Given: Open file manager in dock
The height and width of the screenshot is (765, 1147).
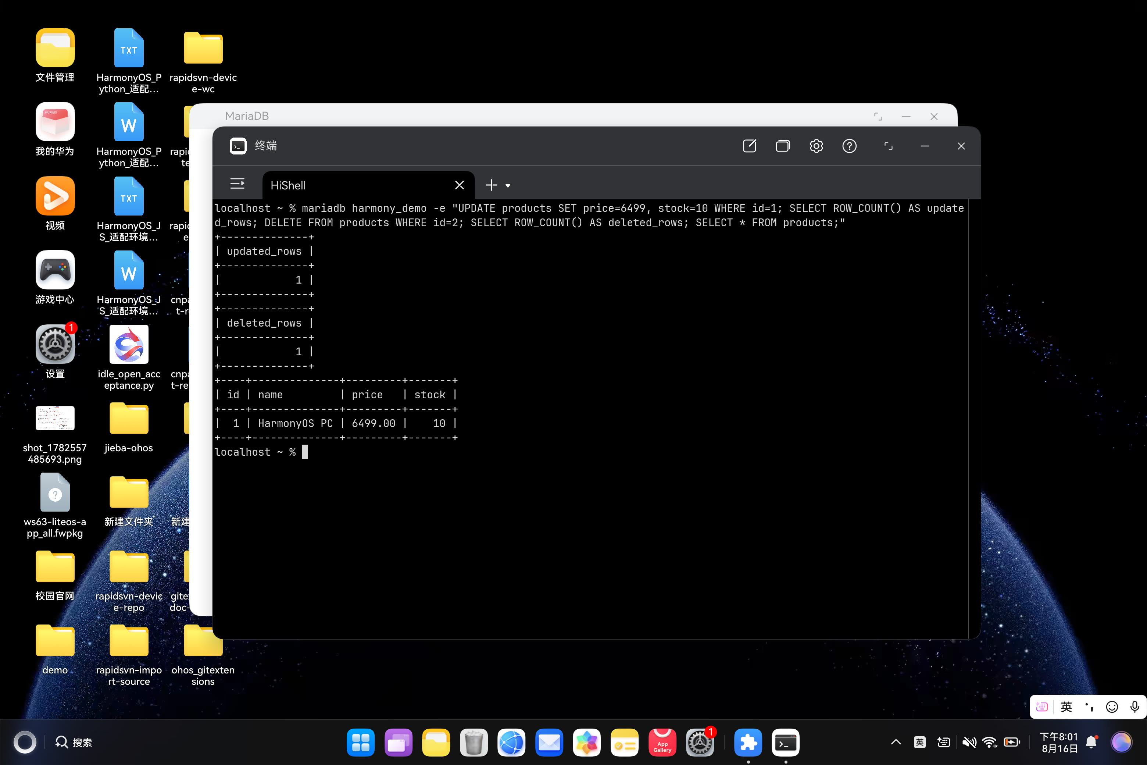Looking at the screenshot, I should (436, 743).
